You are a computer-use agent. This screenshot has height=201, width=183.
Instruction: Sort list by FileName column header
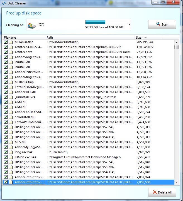point(24,38)
